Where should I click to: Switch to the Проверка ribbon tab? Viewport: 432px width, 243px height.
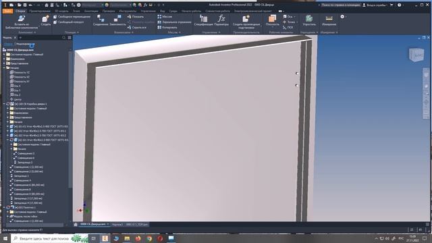109,11
